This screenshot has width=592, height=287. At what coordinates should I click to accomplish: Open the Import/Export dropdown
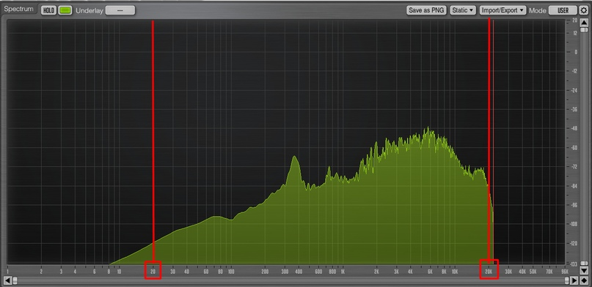point(503,10)
